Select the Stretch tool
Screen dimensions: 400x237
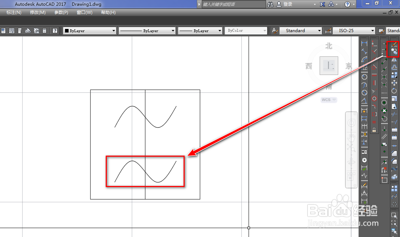click(x=394, y=106)
